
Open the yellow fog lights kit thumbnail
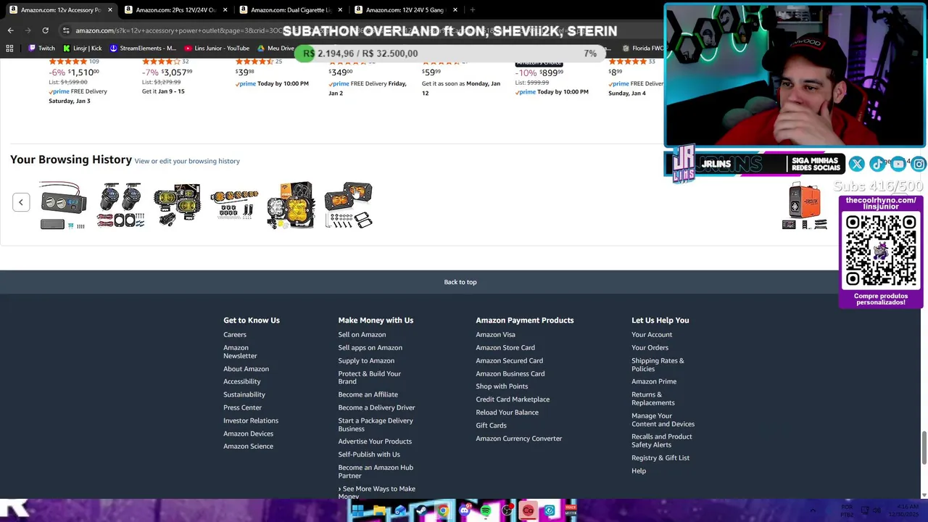(x=177, y=206)
